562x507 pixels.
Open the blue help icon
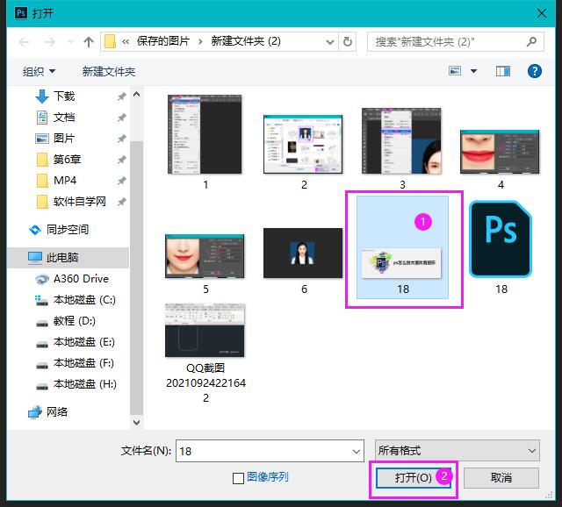535,71
